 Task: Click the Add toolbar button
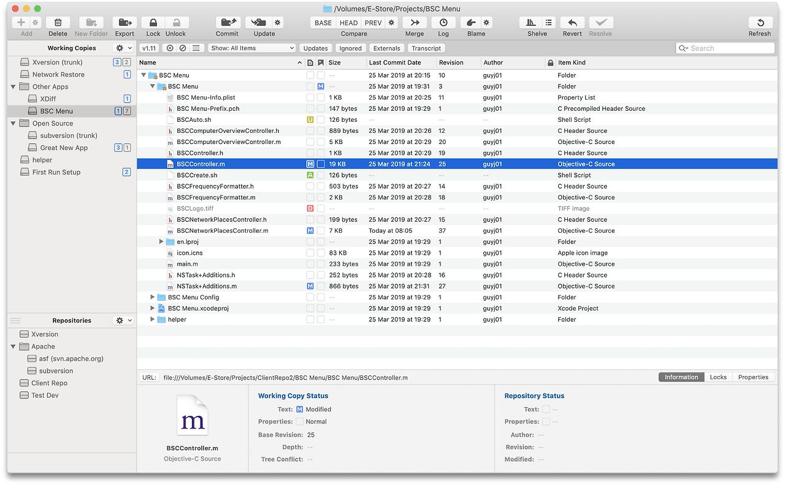[x=21, y=23]
